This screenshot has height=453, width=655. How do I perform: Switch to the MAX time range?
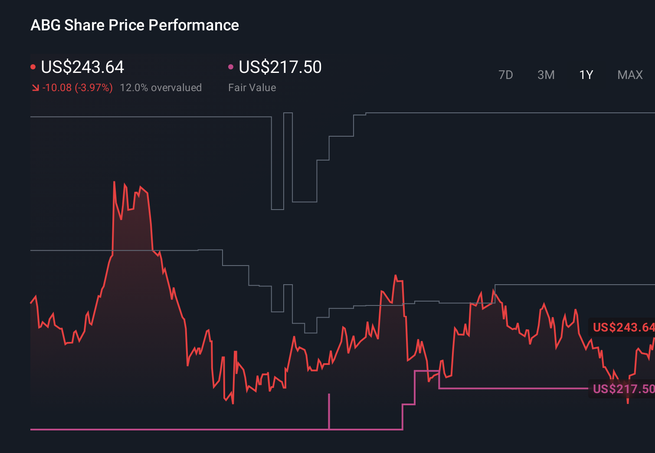click(629, 75)
